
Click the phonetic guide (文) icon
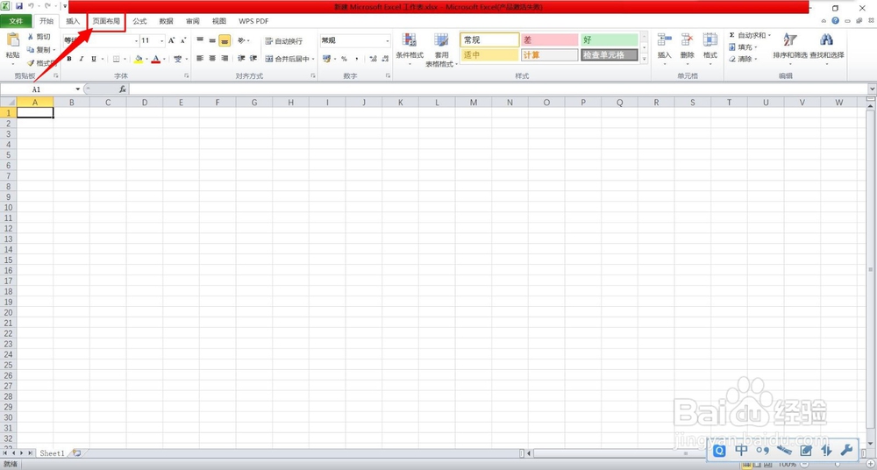178,59
